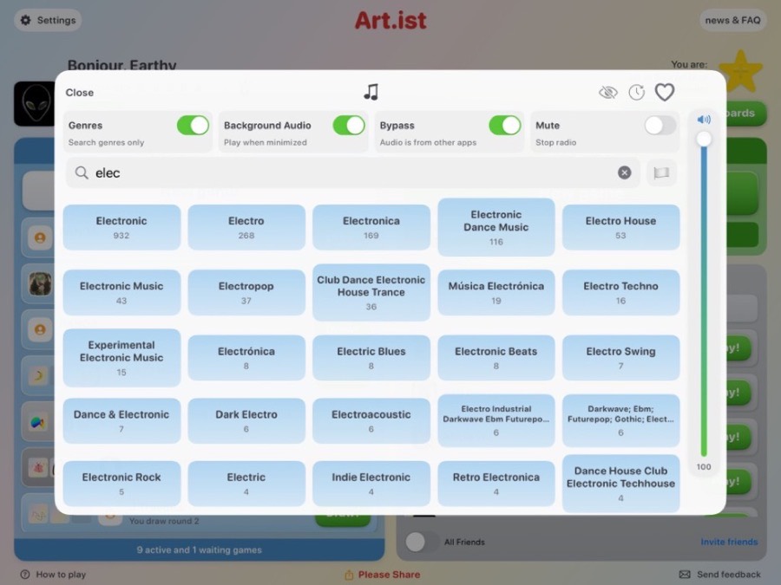
Task: Choose the Electric genre with 4 stations
Action: click(246, 484)
